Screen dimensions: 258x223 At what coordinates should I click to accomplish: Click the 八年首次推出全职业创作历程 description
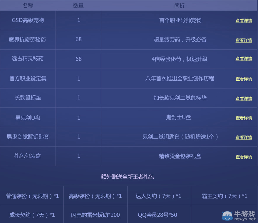click(x=180, y=78)
